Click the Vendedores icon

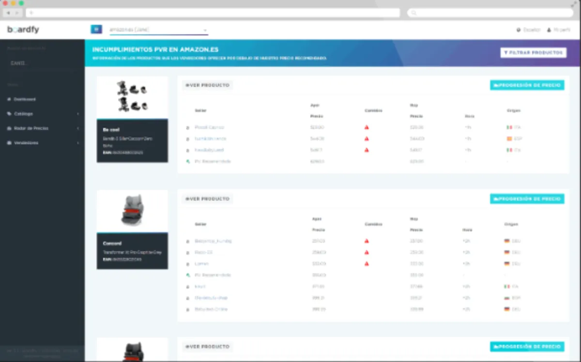click(x=9, y=143)
